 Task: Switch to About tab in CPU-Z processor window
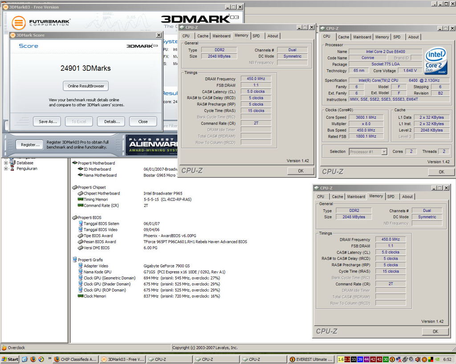[x=413, y=37]
